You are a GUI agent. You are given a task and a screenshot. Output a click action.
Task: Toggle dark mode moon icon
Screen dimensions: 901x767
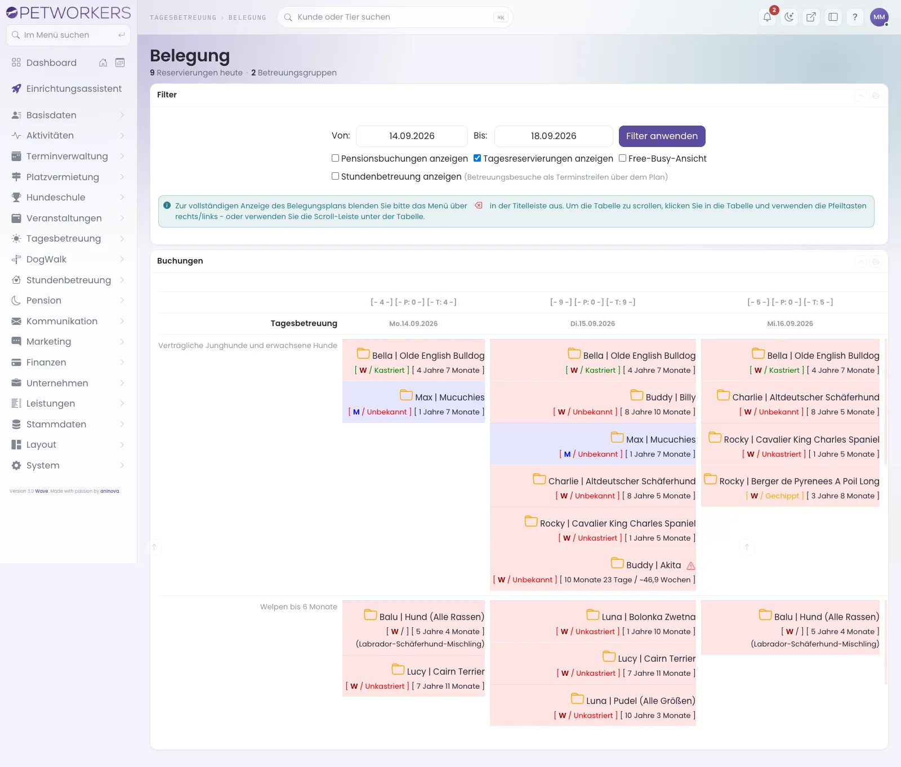(789, 17)
